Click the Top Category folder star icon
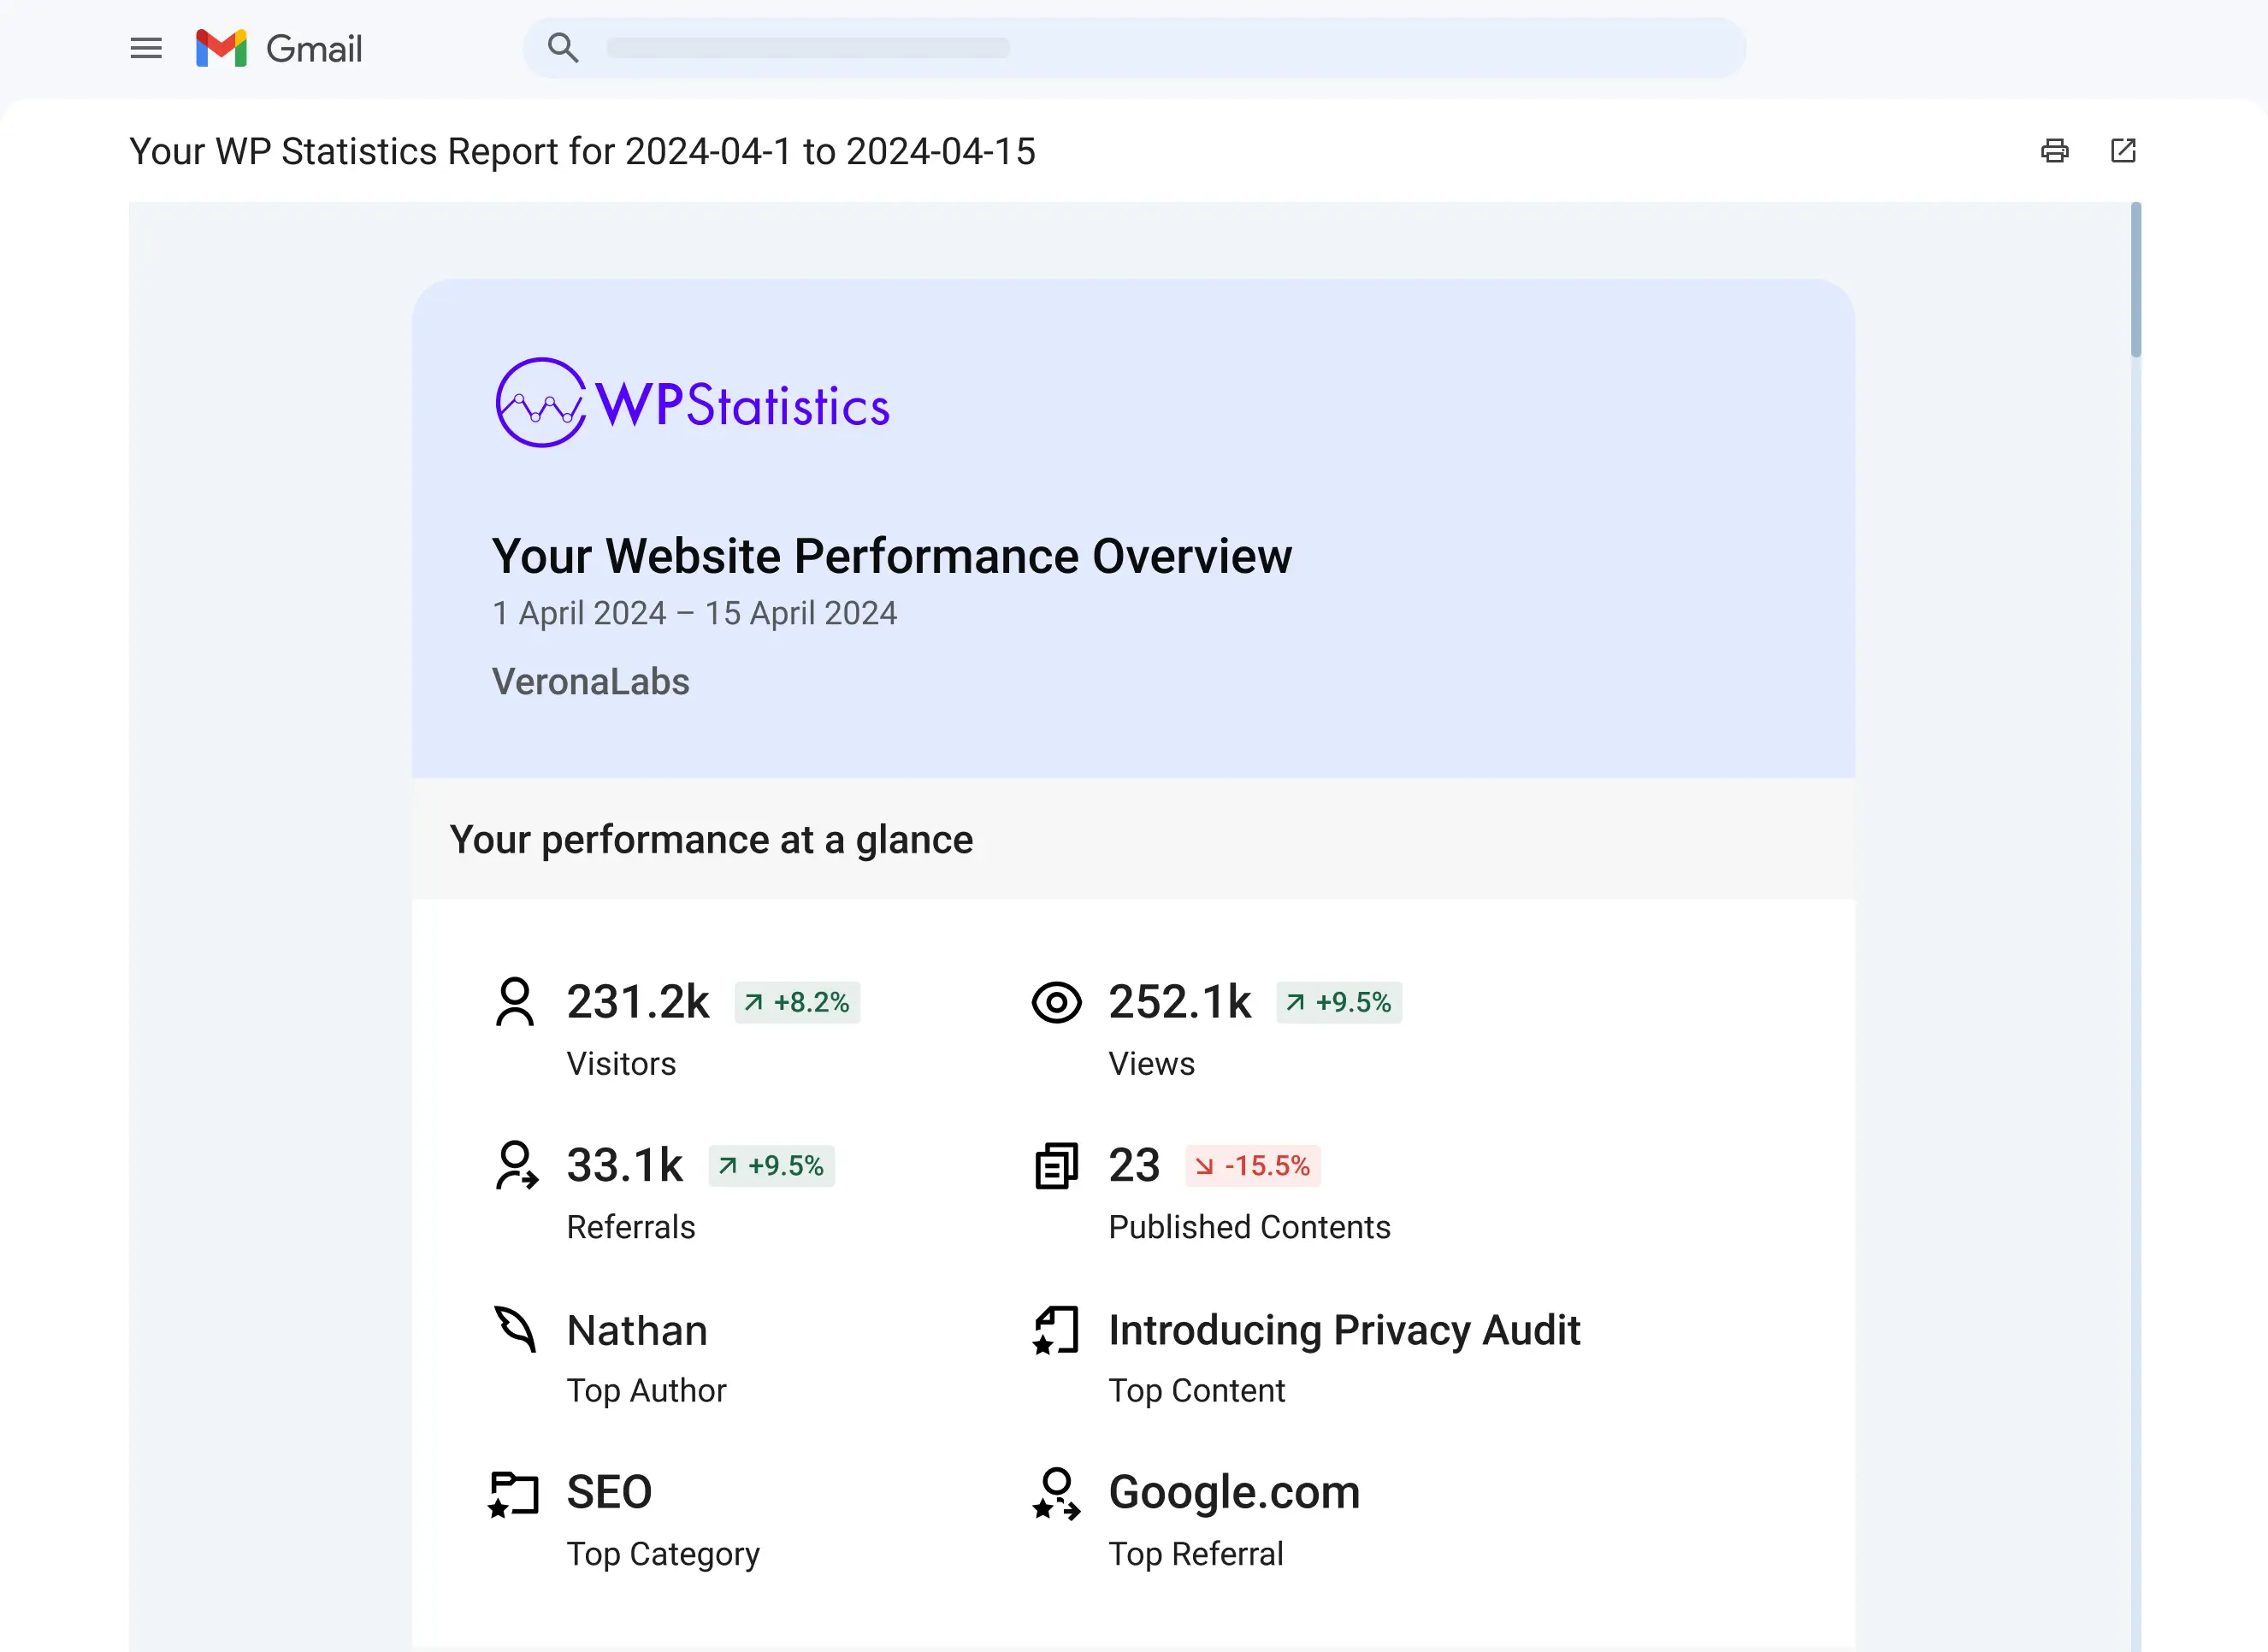 pos(514,1494)
